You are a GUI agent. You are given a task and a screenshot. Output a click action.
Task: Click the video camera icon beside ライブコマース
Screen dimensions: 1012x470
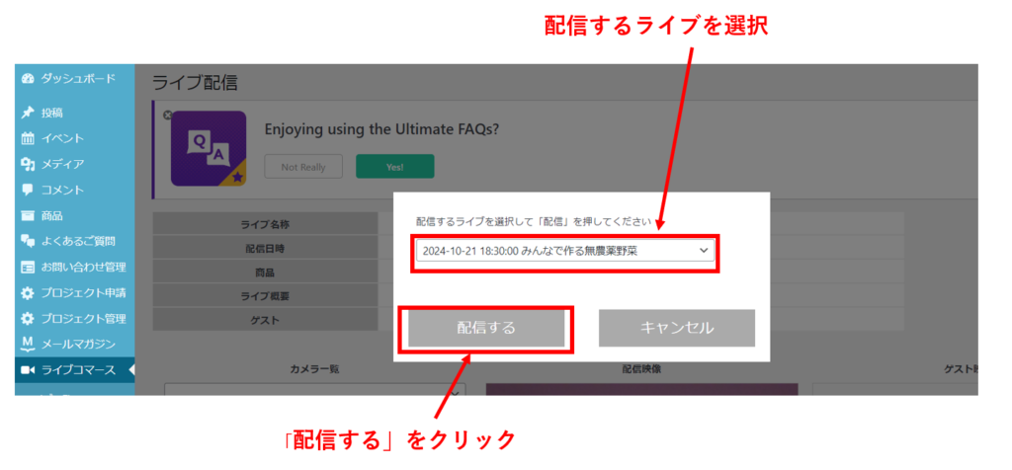pyautogui.click(x=28, y=370)
